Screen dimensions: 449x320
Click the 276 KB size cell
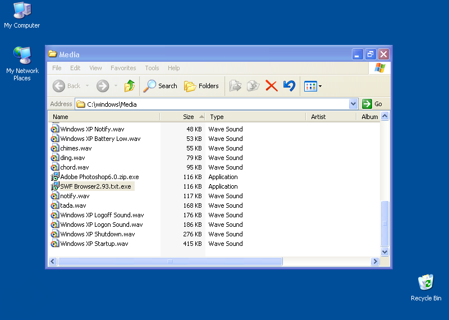point(193,234)
